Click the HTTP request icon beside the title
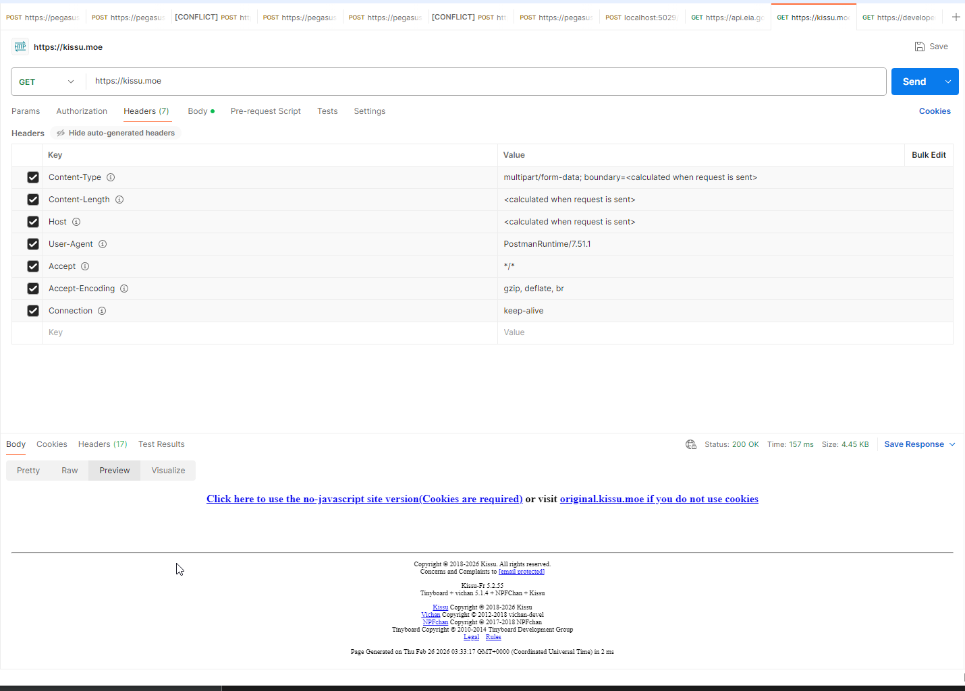 (x=20, y=47)
